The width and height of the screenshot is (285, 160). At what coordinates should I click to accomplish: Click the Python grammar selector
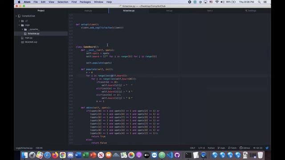click(x=211, y=148)
